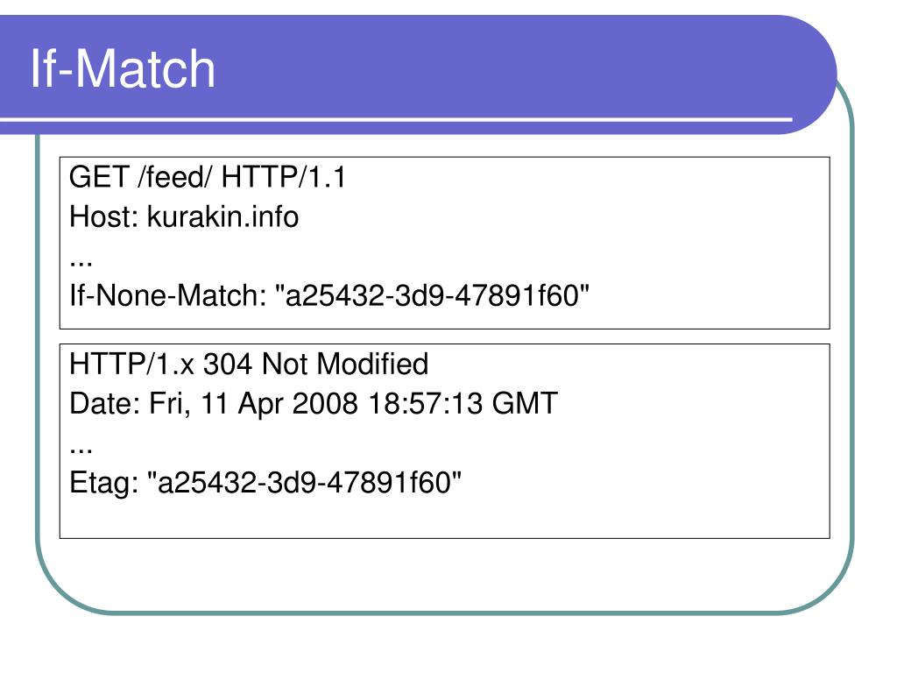Click the "Not Modified" status text

(x=344, y=364)
